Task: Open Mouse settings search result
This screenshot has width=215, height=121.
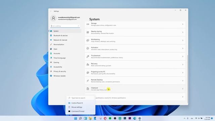Action: click(81, 107)
